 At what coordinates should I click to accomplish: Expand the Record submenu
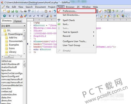[x=77, y=36]
